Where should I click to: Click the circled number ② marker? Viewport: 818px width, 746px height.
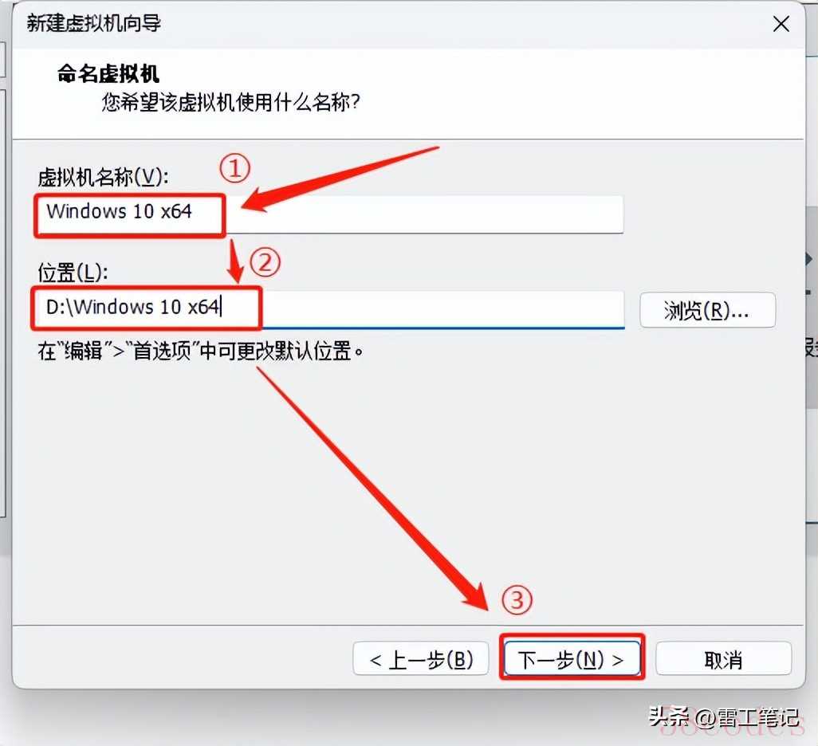pos(265,262)
